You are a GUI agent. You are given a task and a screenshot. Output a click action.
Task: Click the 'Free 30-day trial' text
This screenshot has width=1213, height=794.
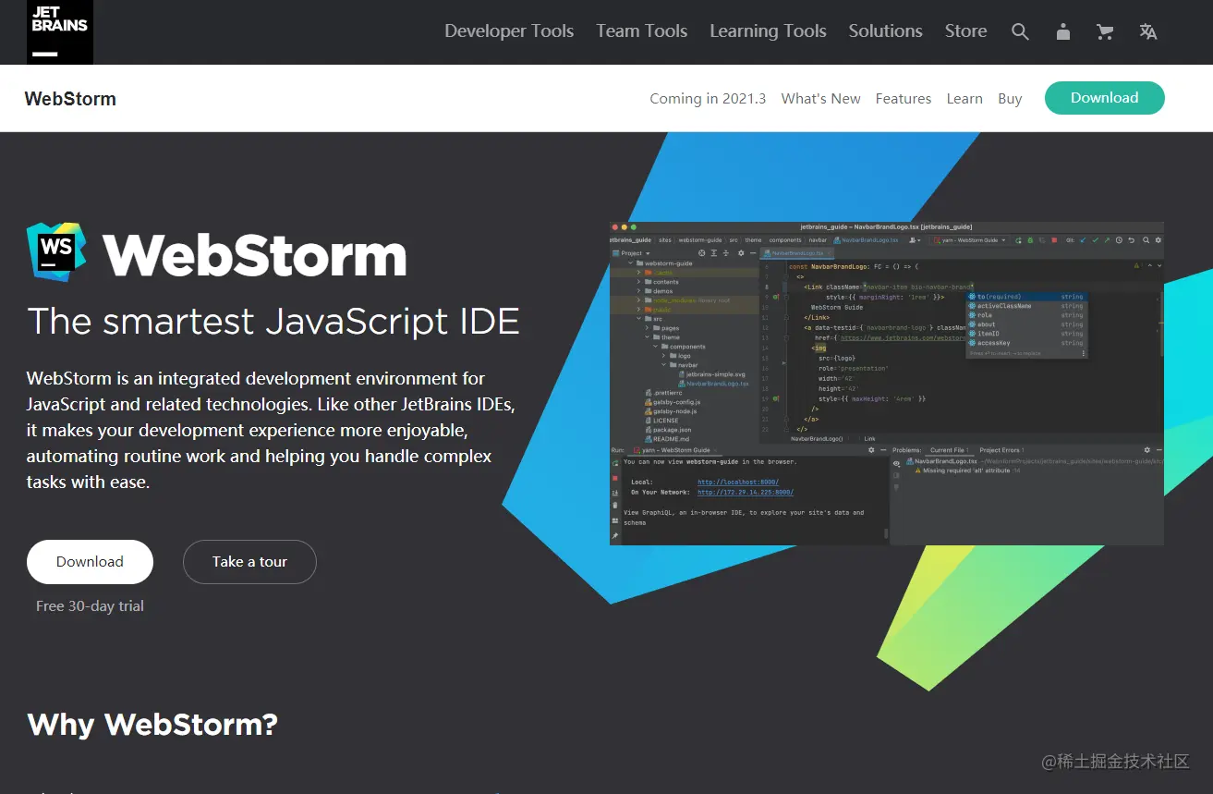pos(90,606)
